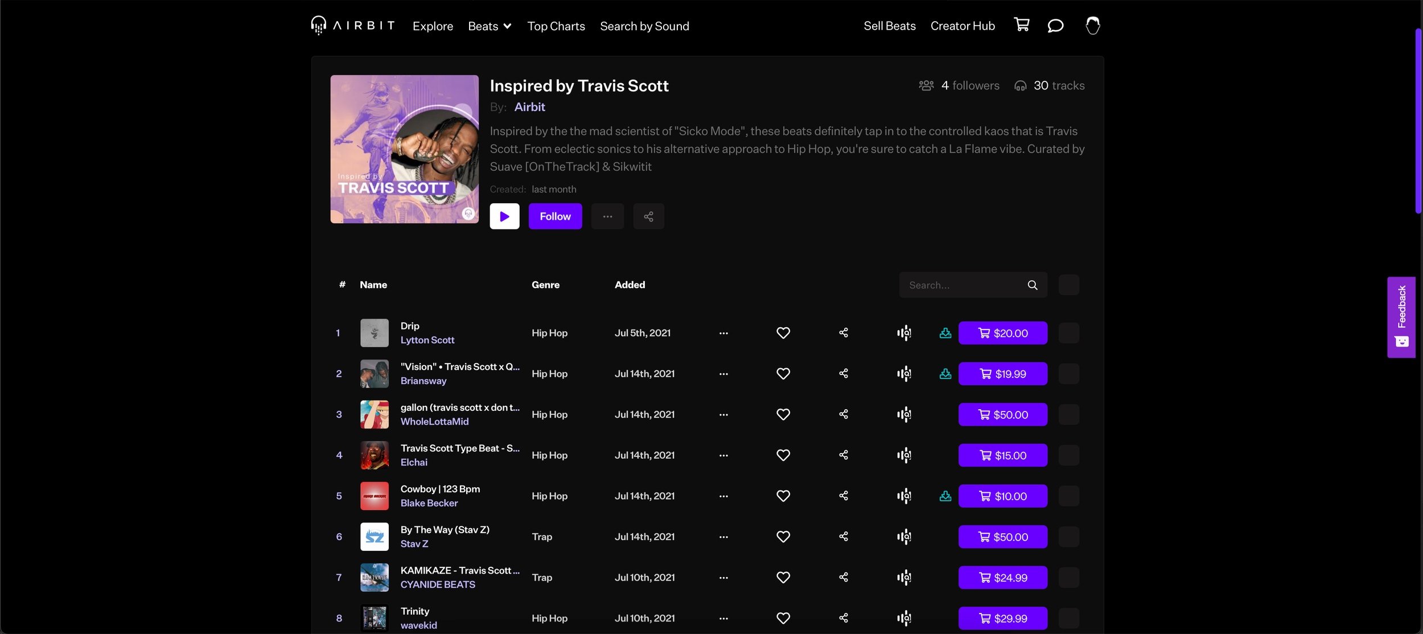Open the Feedback side tab
Screen dimensions: 1423x634
[1401, 317]
